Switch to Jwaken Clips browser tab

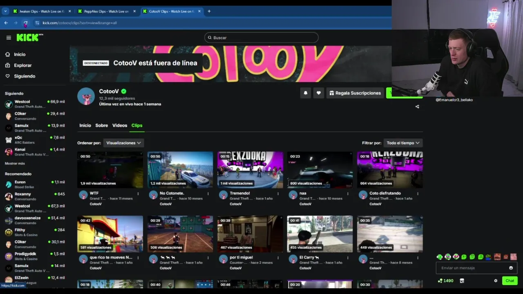click(42, 11)
